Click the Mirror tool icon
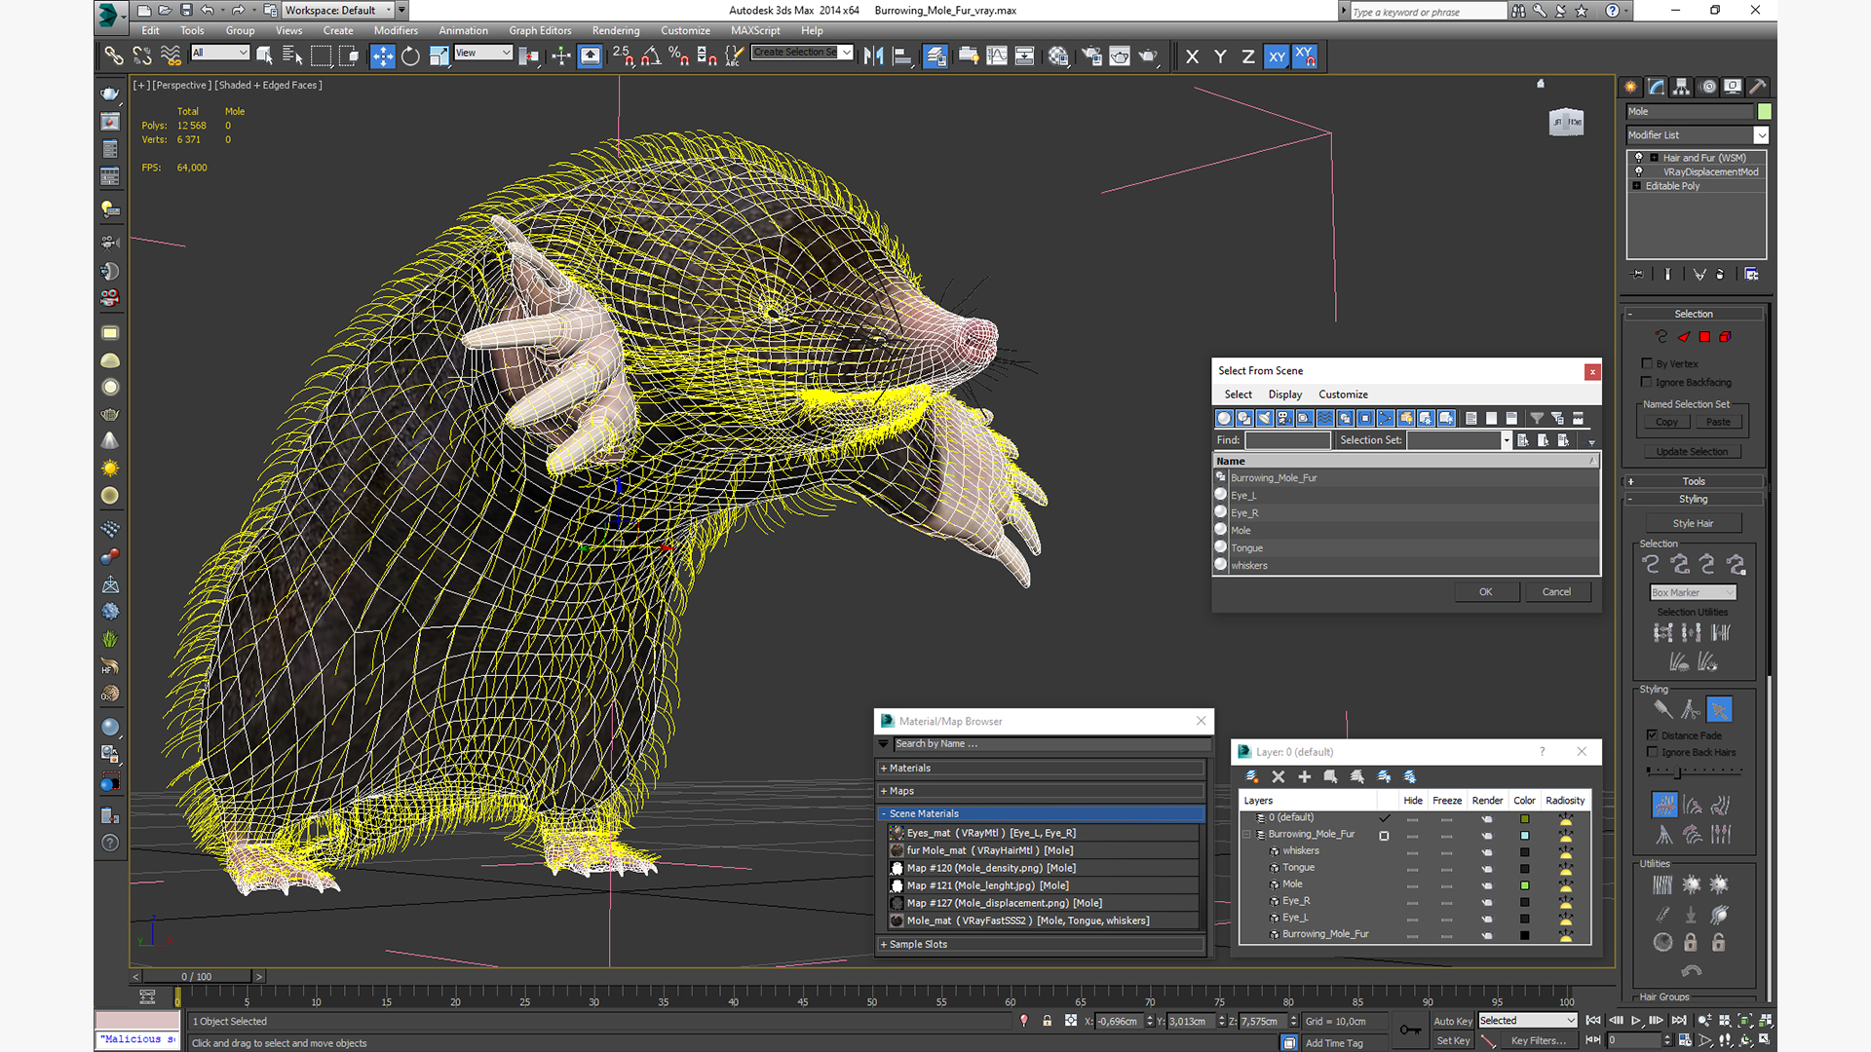Image resolution: width=1871 pixels, height=1052 pixels. (x=873, y=56)
